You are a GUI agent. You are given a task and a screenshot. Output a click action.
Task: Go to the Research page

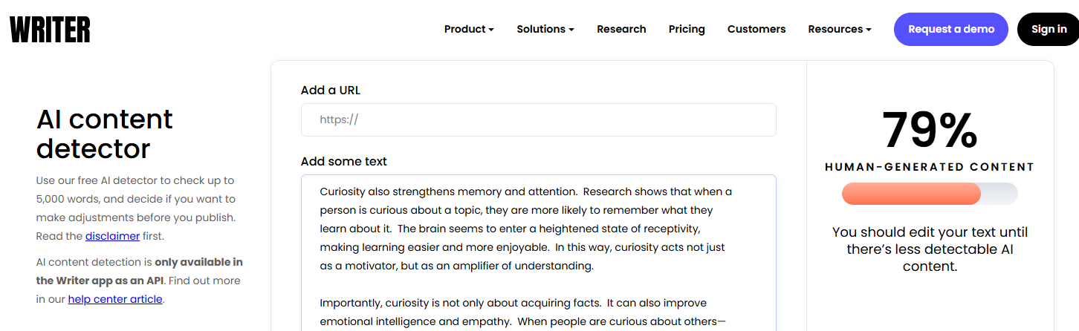click(x=621, y=29)
